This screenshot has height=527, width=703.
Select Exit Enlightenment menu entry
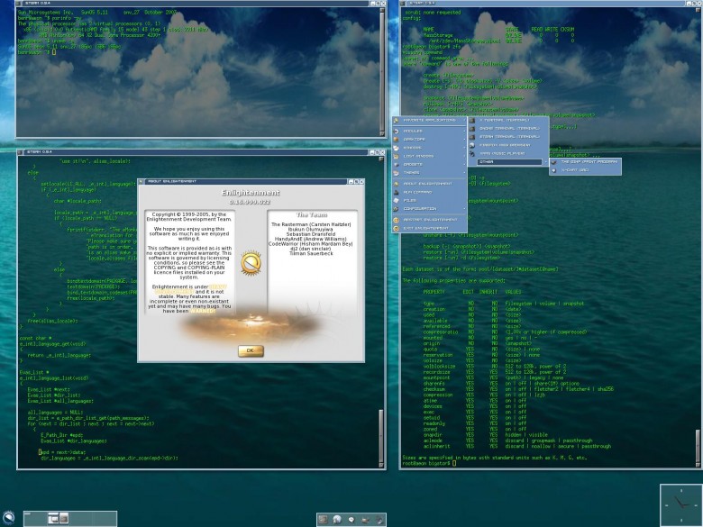430,229
